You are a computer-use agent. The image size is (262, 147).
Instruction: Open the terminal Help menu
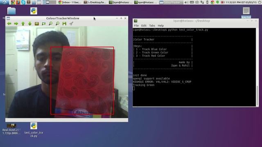pos(161,25)
